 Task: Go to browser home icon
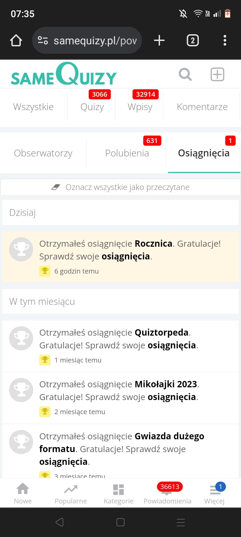(16, 41)
